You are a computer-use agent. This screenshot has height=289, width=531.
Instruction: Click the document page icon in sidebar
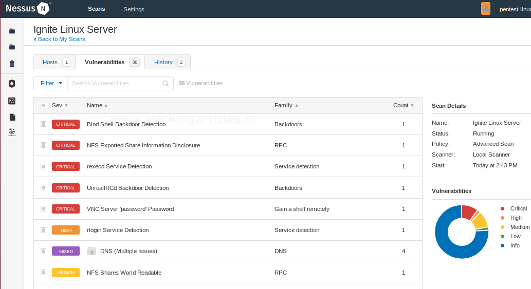(12, 117)
